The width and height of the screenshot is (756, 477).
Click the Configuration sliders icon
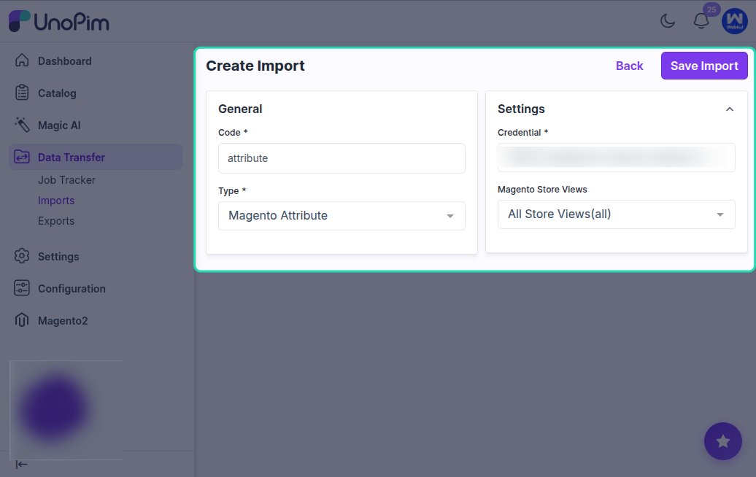[x=22, y=288]
